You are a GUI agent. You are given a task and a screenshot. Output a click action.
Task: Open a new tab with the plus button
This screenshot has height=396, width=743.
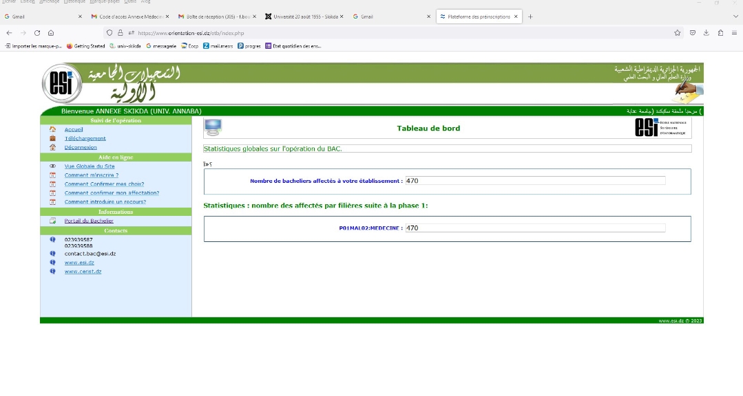click(x=530, y=16)
